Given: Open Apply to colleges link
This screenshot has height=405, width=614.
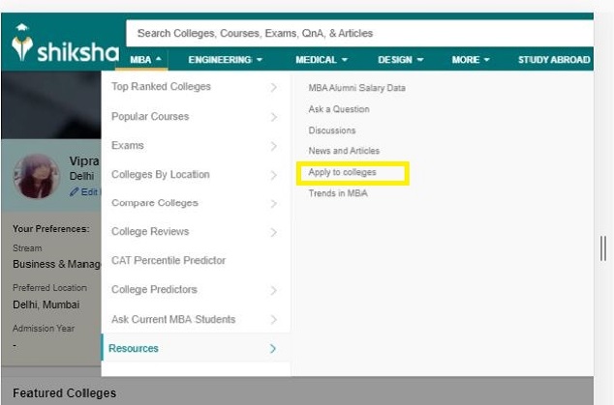Looking at the screenshot, I should pos(342,172).
